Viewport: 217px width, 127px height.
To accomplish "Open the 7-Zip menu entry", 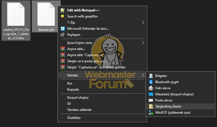I will (x=102, y=23).
